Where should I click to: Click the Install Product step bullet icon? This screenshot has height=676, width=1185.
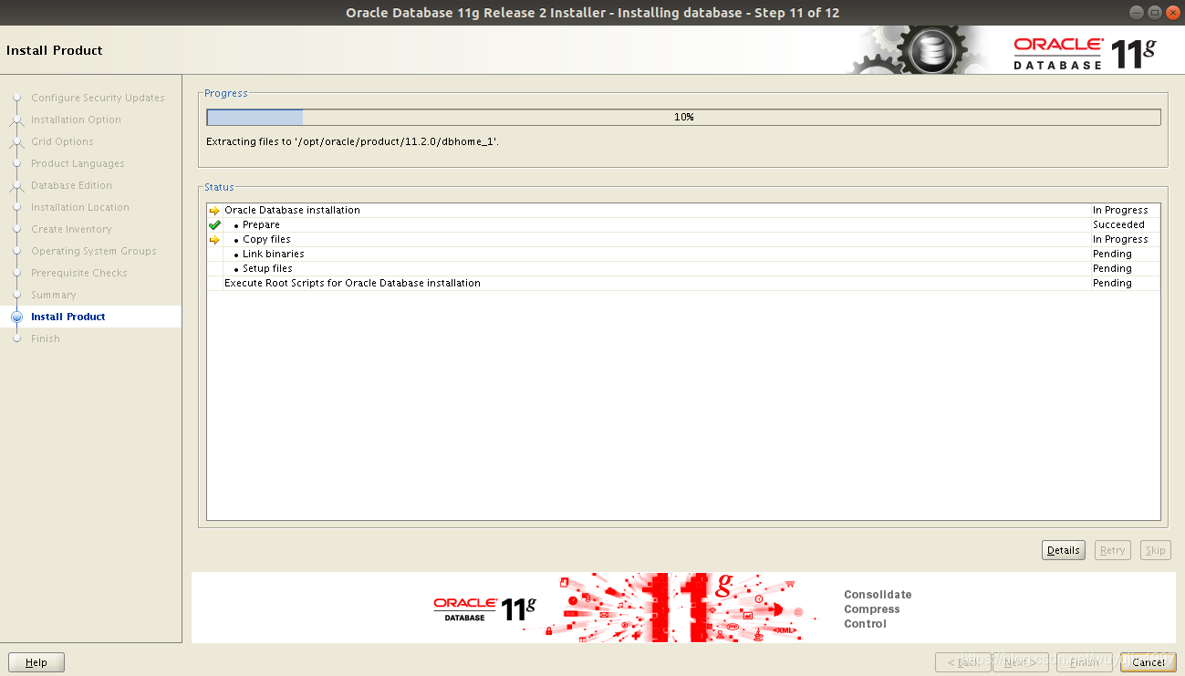(x=16, y=317)
